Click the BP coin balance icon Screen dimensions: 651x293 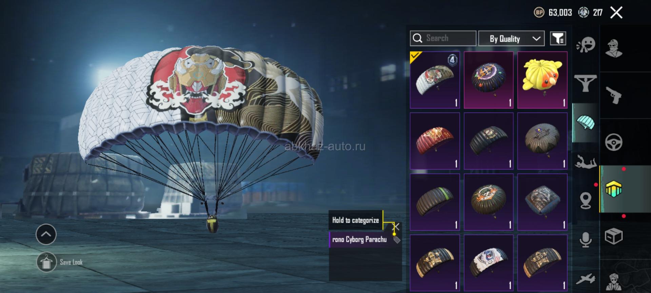tap(539, 13)
